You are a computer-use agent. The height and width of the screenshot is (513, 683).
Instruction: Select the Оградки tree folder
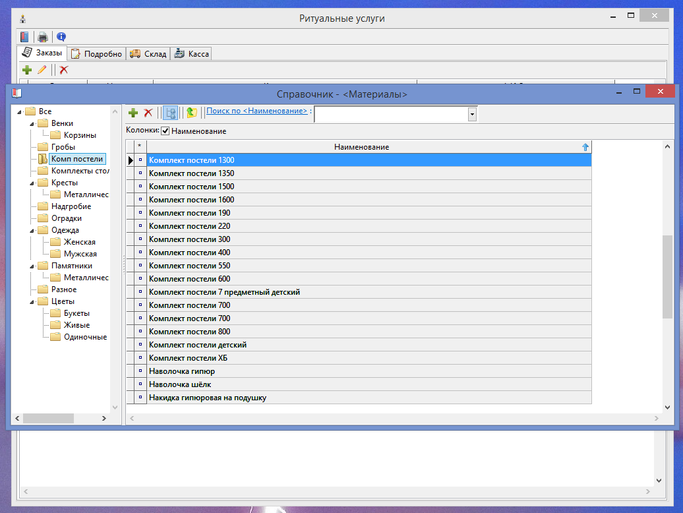click(66, 218)
